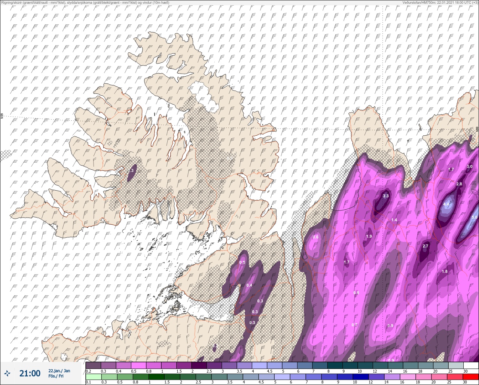Select the '22.jan./ Jan' date label
This screenshot has height=385, width=479.
click(59, 371)
